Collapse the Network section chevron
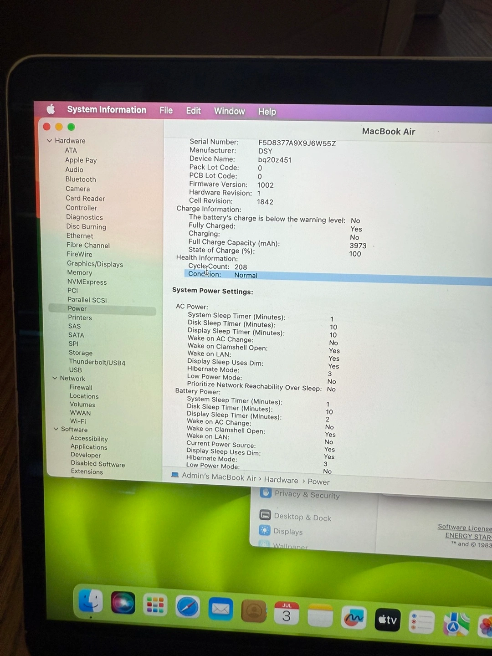The height and width of the screenshot is (656, 492). (x=55, y=378)
